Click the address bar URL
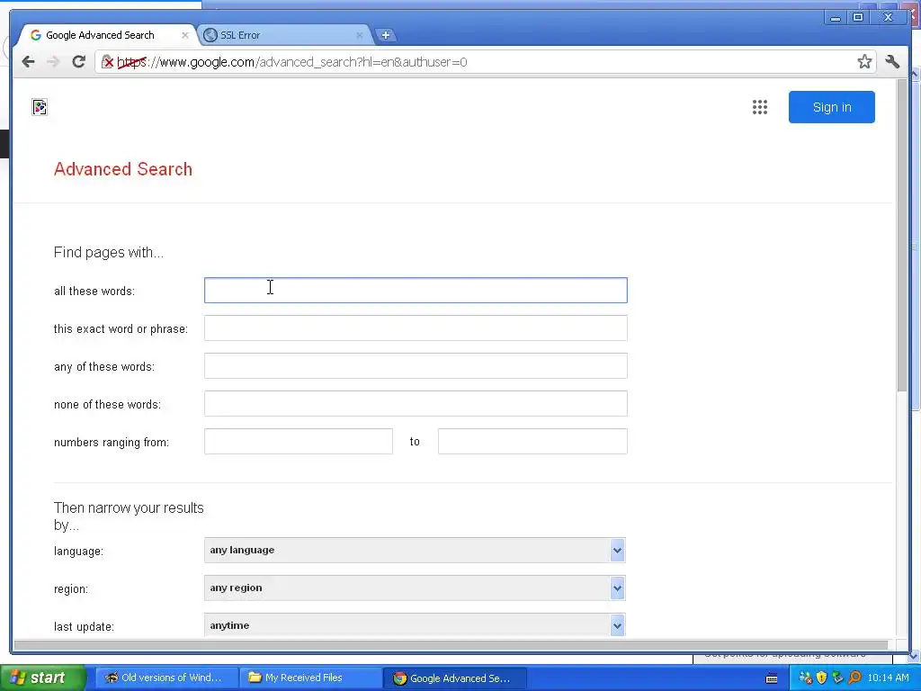 [x=292, y=62]
